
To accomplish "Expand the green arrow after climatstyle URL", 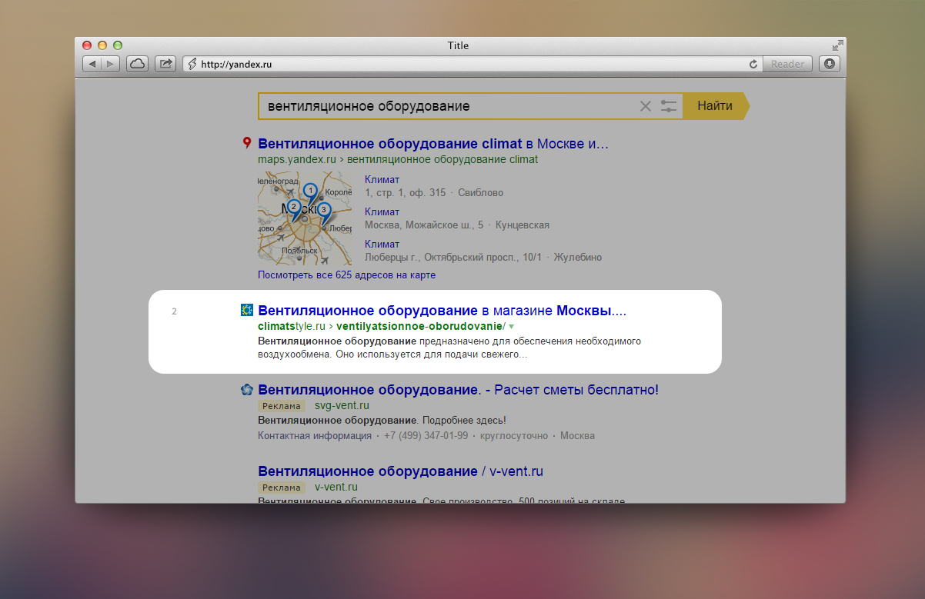I will [511, 327].
